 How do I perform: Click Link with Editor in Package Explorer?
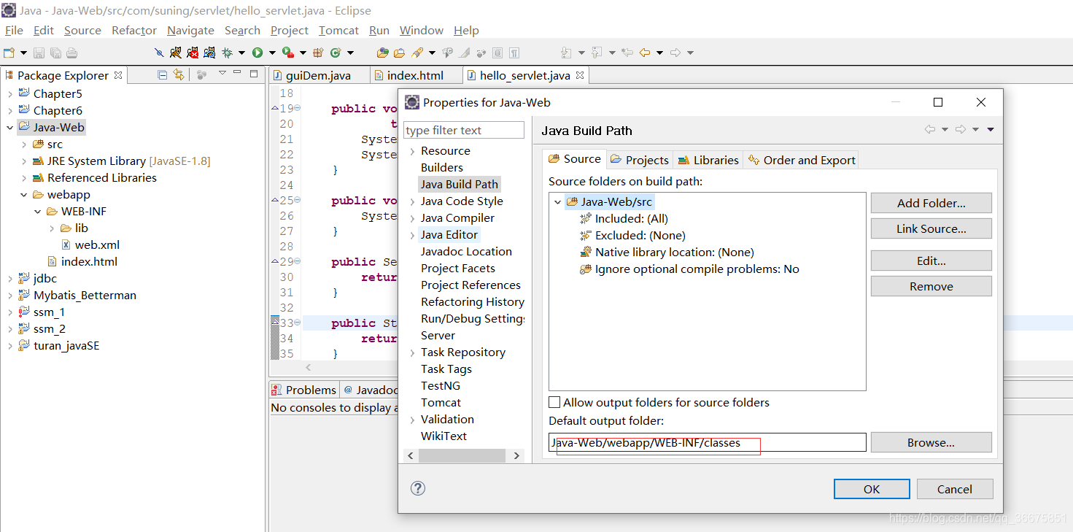click(178, 74)
